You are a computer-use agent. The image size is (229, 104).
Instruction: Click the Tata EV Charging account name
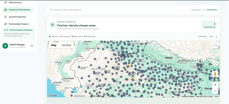pyautogui.click(x=18, y=45)
